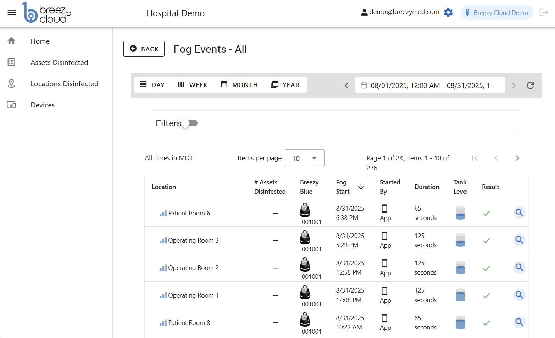555x338 pixels.
Task: Open details magnifier for Operating Room 3
Action: (519, 240)
